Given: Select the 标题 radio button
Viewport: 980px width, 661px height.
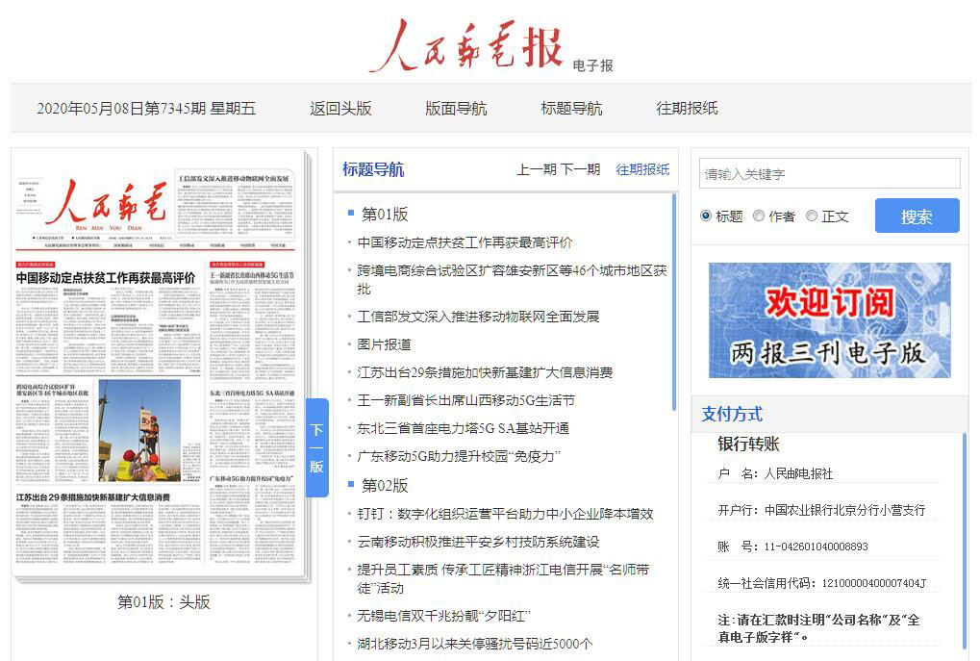Looking at the screenshot, I should tap(706, 216).
